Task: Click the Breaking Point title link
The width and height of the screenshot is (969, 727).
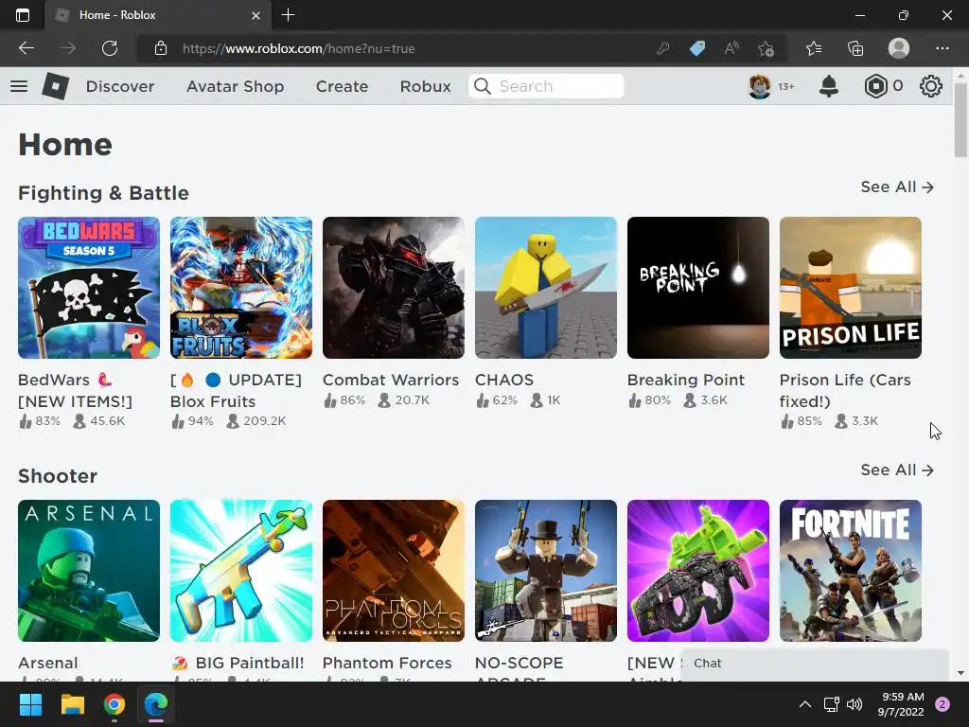Action: coord(686,380)
